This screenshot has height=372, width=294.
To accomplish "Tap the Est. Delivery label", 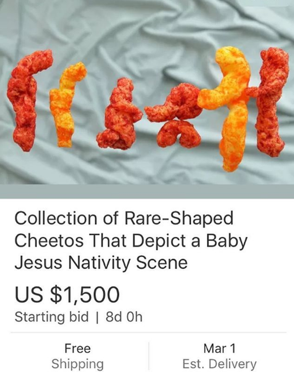I will pyautogui.click(x=219, y=364).
